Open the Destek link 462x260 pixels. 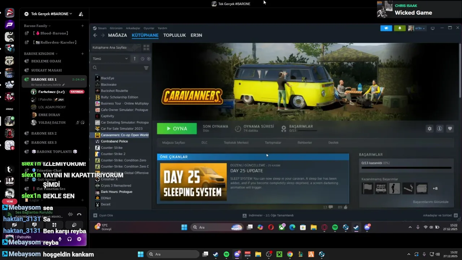tap(333, 143)
